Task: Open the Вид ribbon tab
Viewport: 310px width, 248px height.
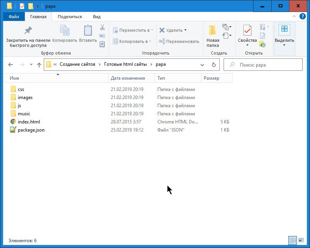Action: 96,17
